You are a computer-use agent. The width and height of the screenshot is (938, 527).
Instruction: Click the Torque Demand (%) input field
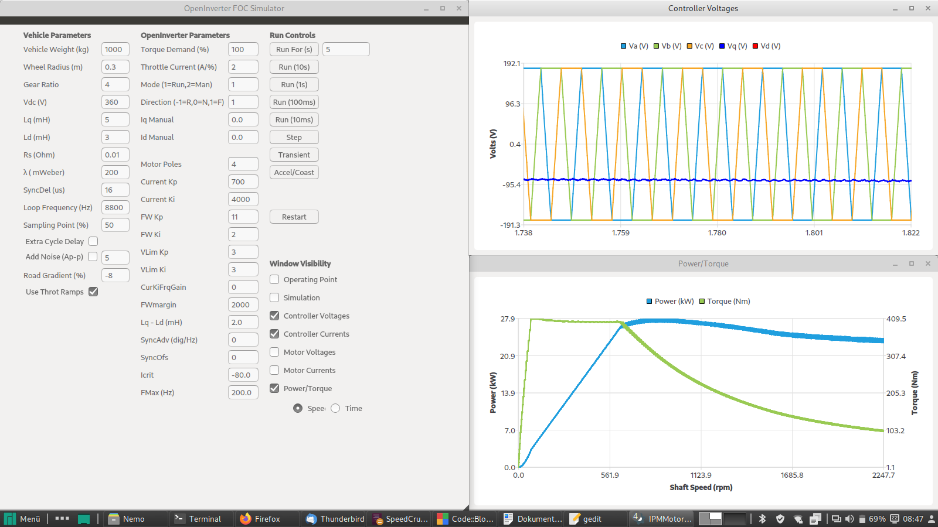pyautogui.click(x=243, y=50)
